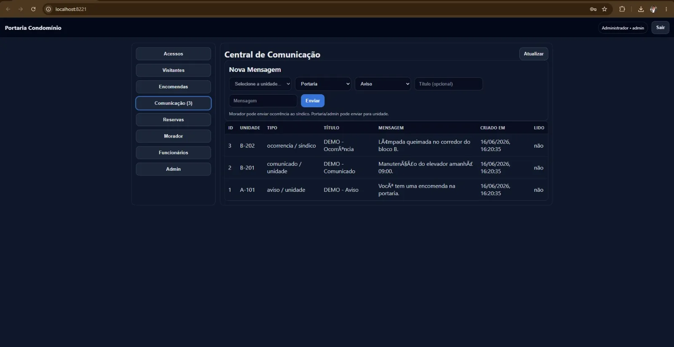The height and width of the screenshot is (347, 674).
Task: Click the message about encomenda na portaria
Action: tap(417, 190)
